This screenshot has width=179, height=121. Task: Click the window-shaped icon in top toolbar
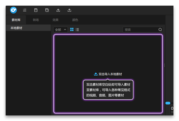[x=47, y=10]
